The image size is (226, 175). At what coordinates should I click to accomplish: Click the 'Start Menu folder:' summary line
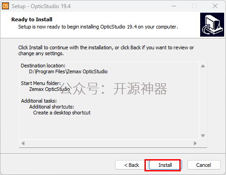point(41,83)
